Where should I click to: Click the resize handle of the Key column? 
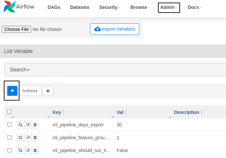113,117
